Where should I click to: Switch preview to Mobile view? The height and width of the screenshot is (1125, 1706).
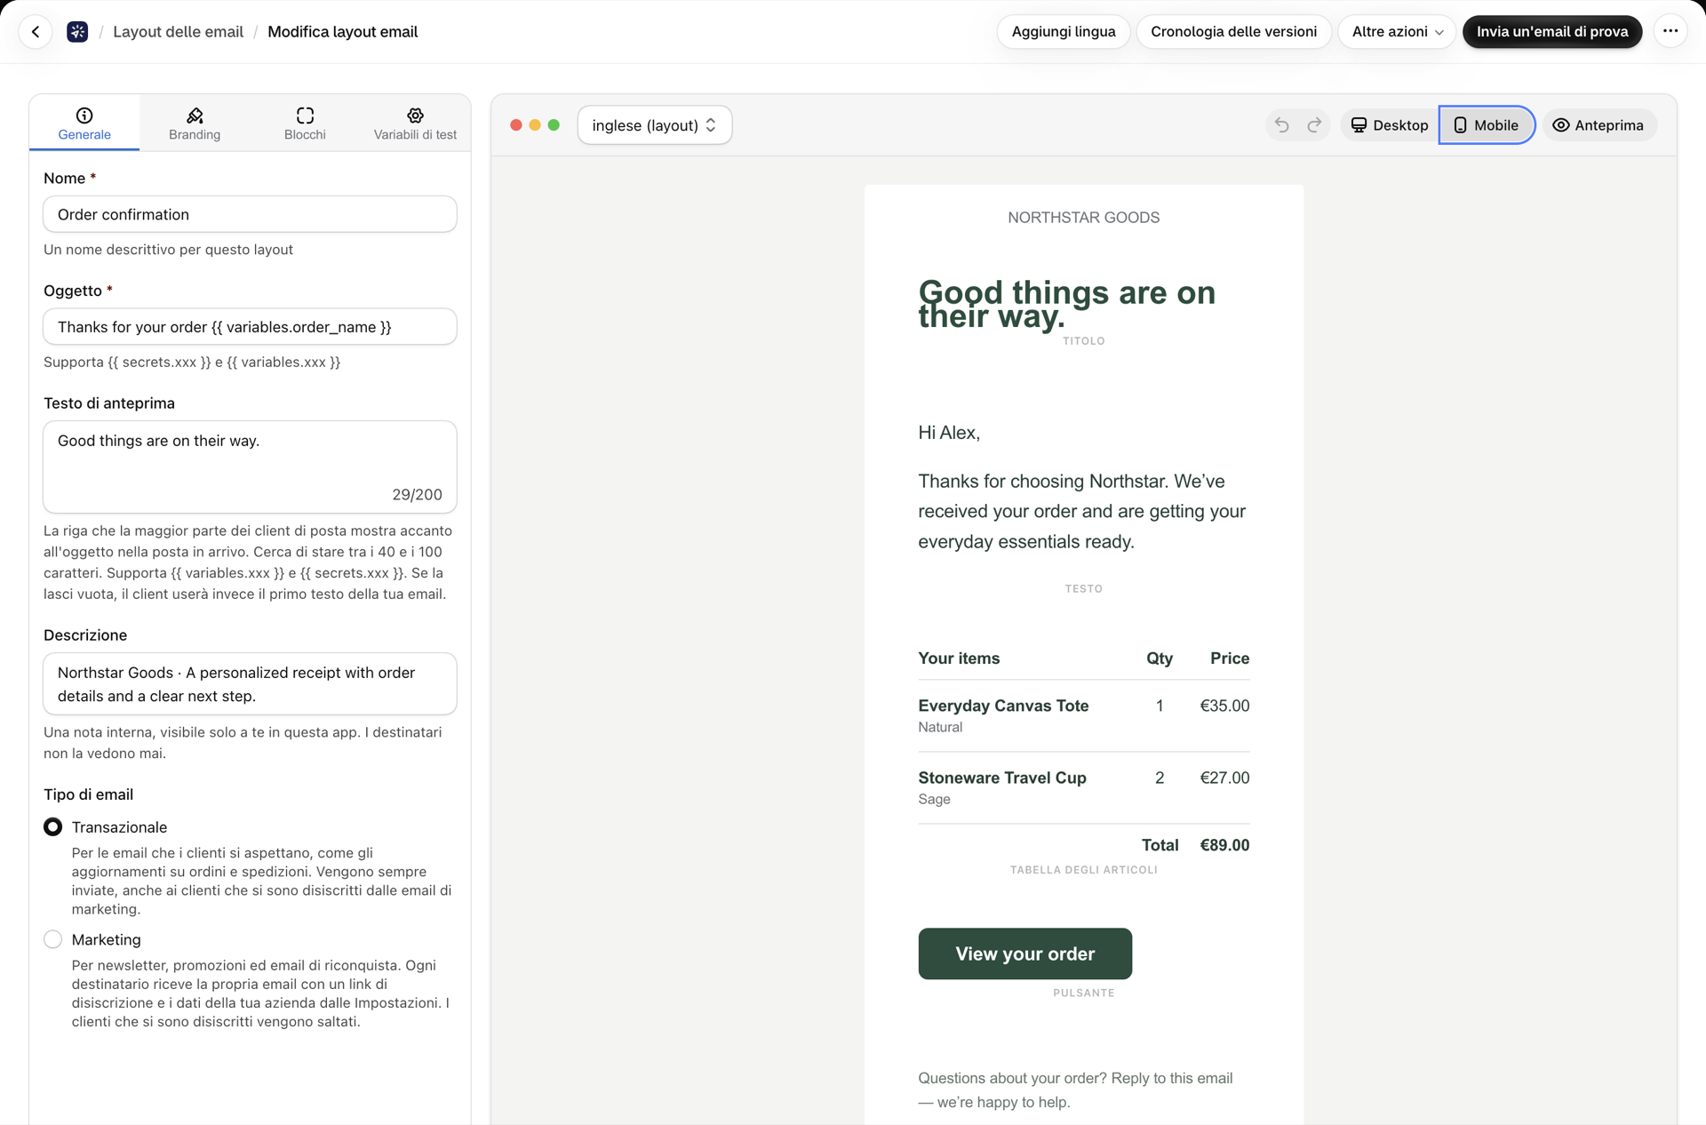click(x=1487, y=125)
